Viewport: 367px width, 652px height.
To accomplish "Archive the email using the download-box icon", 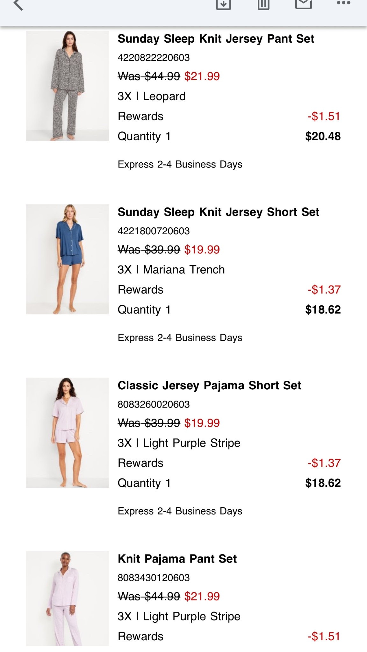I will tap(223, 4).
